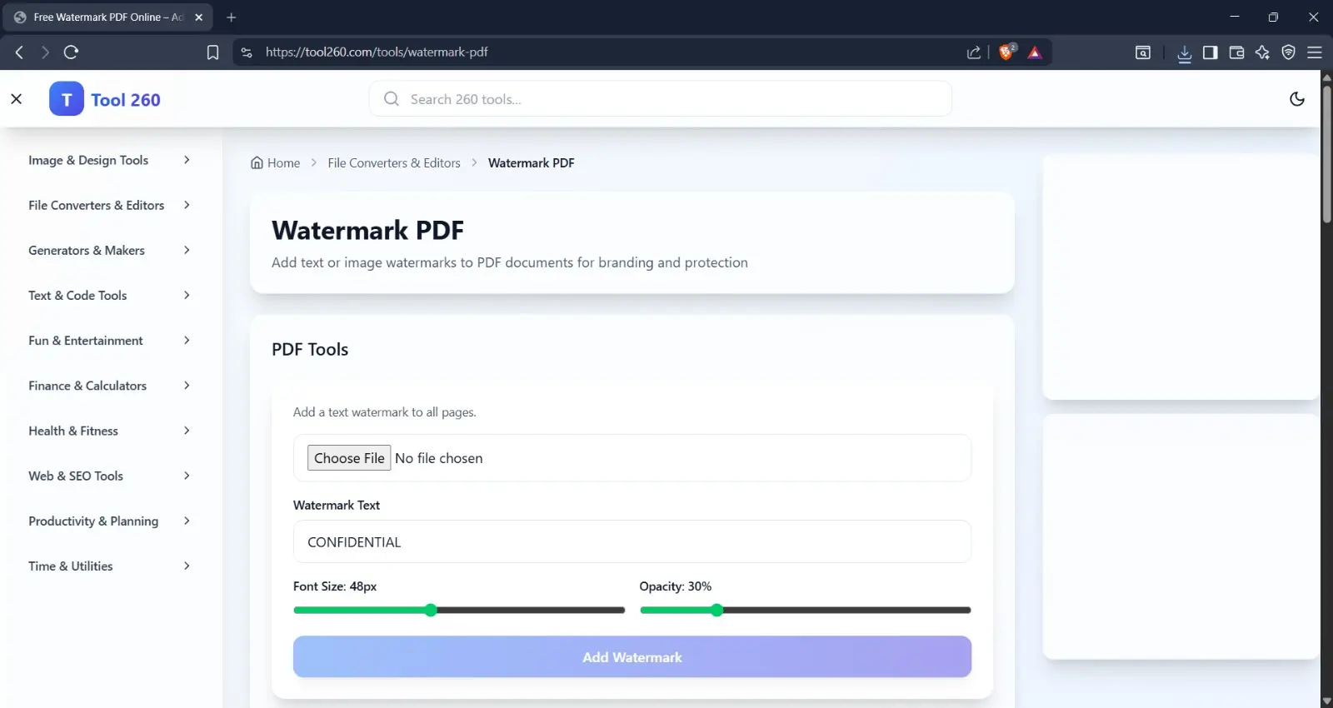Click the Tool 260 logo icon

pyautogui.click(x=67, y=99)
